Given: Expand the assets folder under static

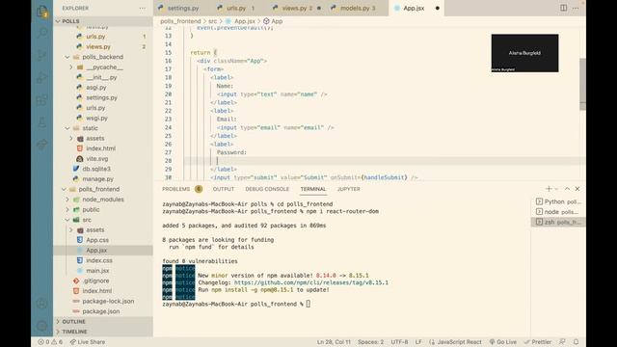Looking at the screenshot, I should (x=103, y=139).
